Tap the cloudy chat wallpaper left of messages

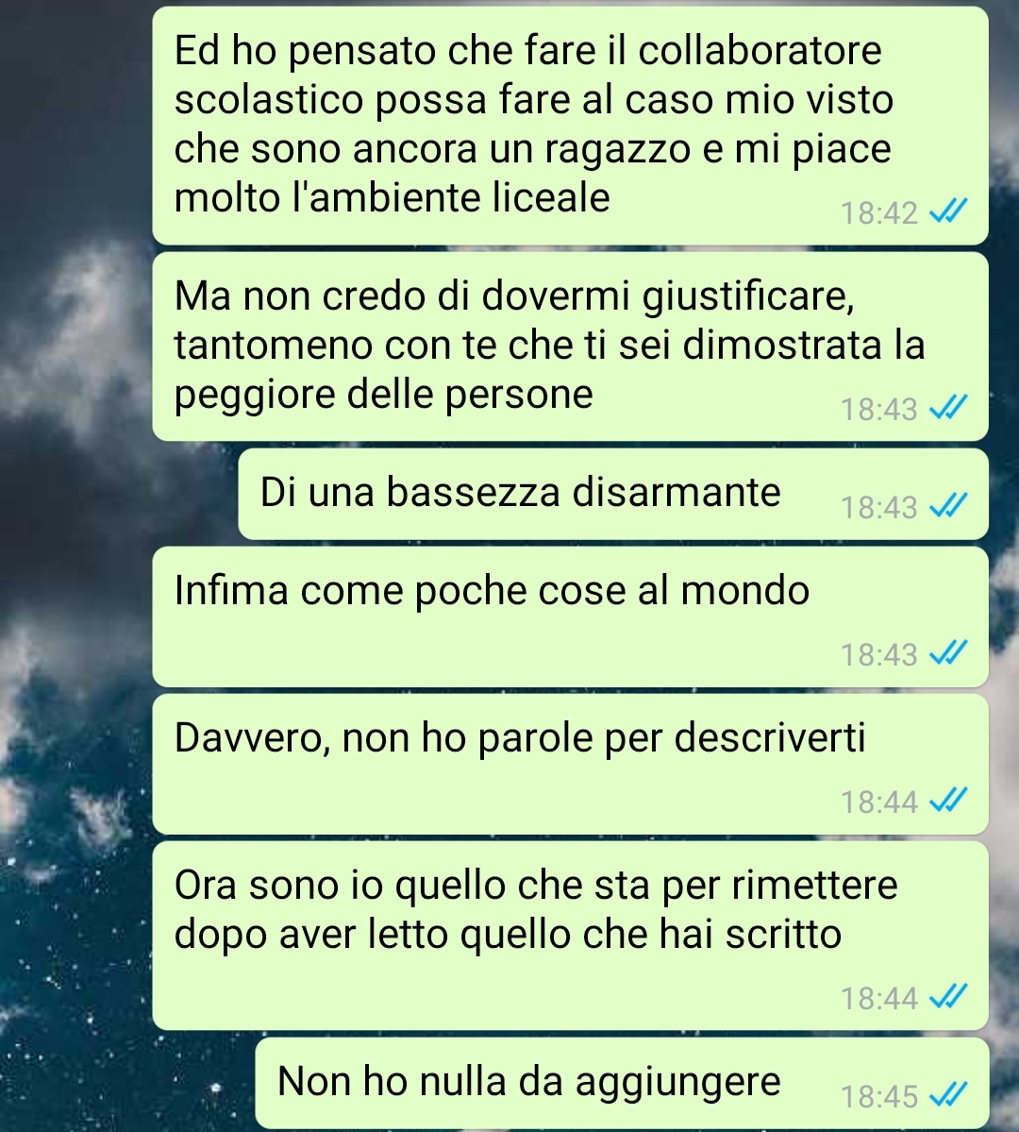click(72, 578)
